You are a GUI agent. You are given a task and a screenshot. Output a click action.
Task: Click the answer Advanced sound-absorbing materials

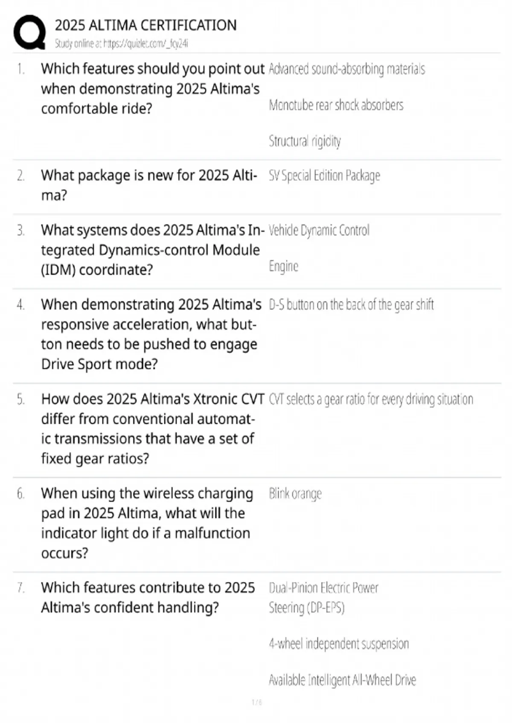point(347,69)
